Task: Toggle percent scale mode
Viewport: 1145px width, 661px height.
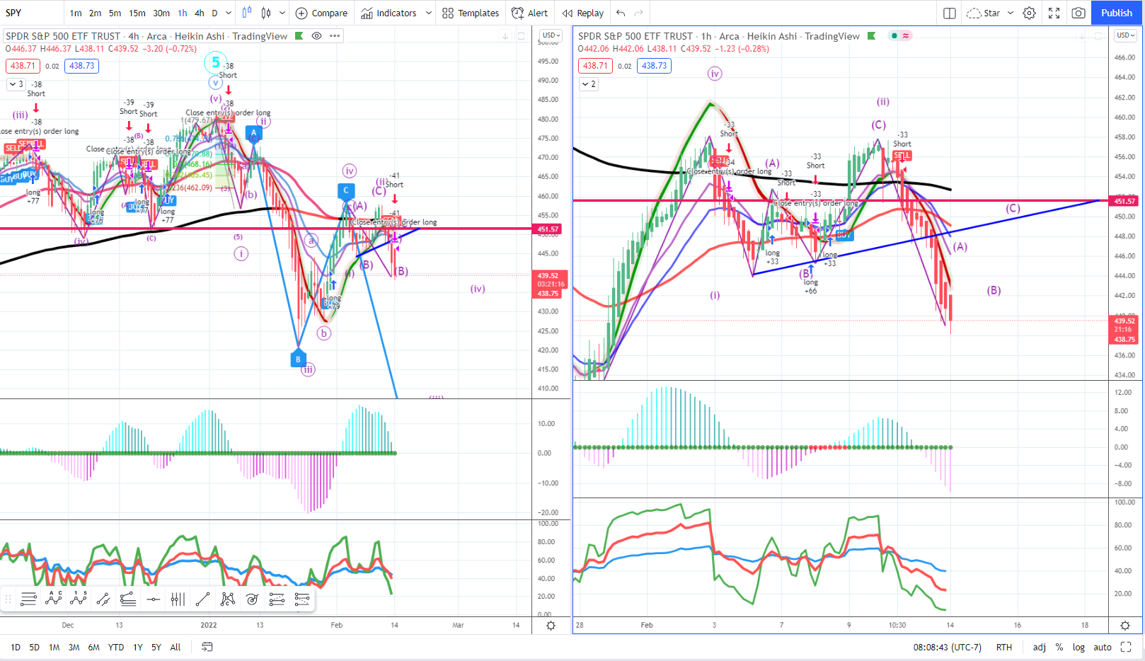Action: 1059,647
